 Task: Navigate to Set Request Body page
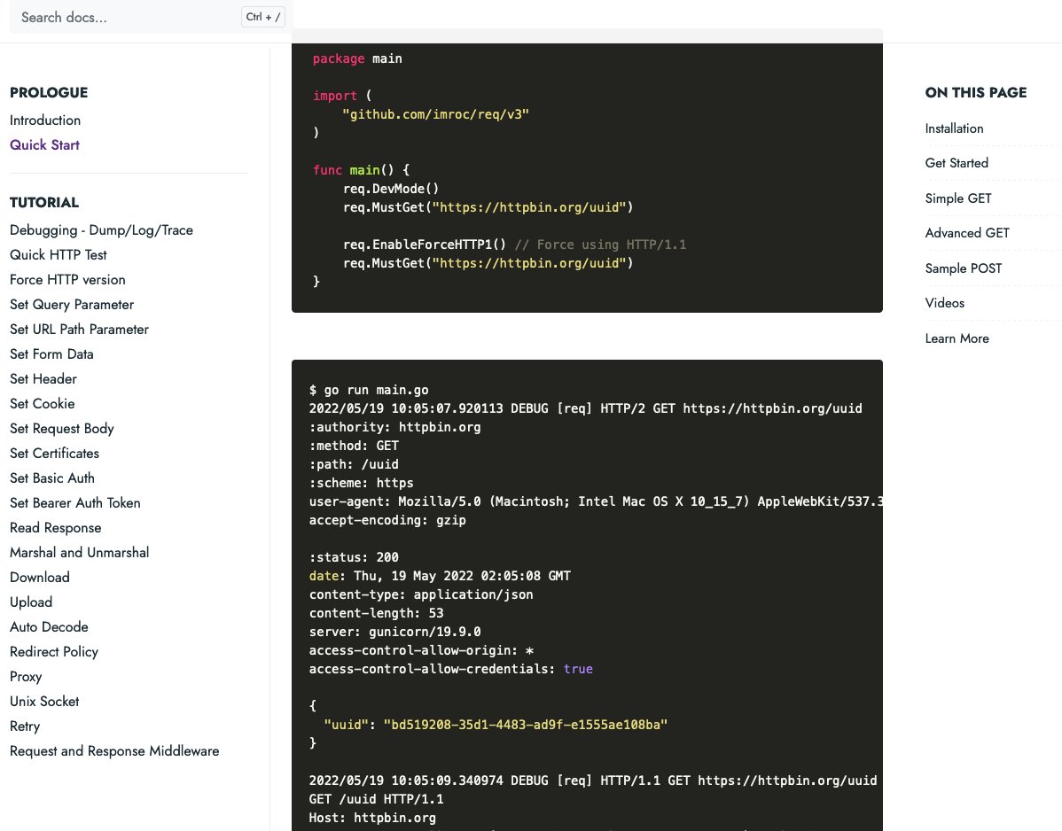61,428
